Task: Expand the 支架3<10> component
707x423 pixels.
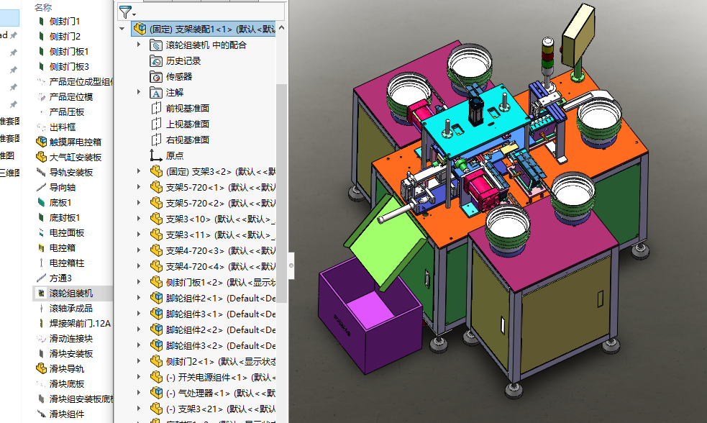Action: (x=139, y=218)
